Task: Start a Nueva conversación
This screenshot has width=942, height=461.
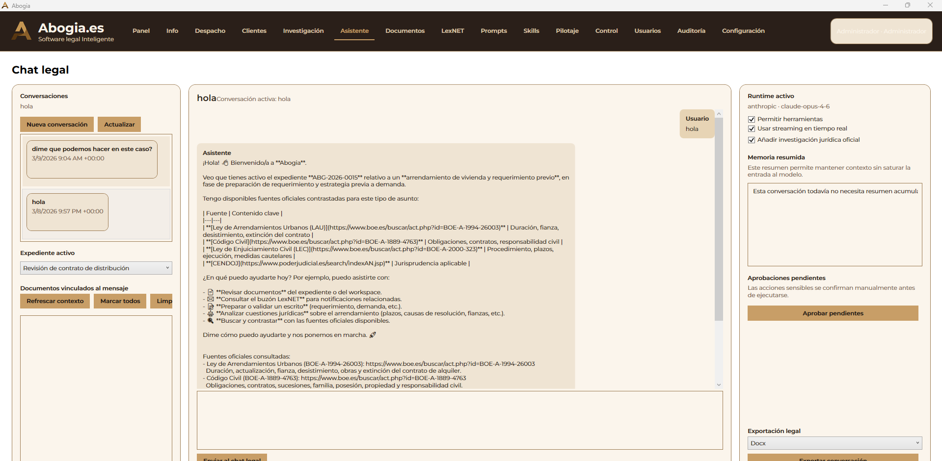Action: 57,125
